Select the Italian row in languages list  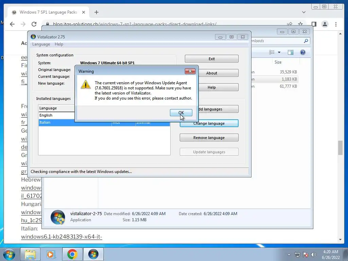(104, 122)
